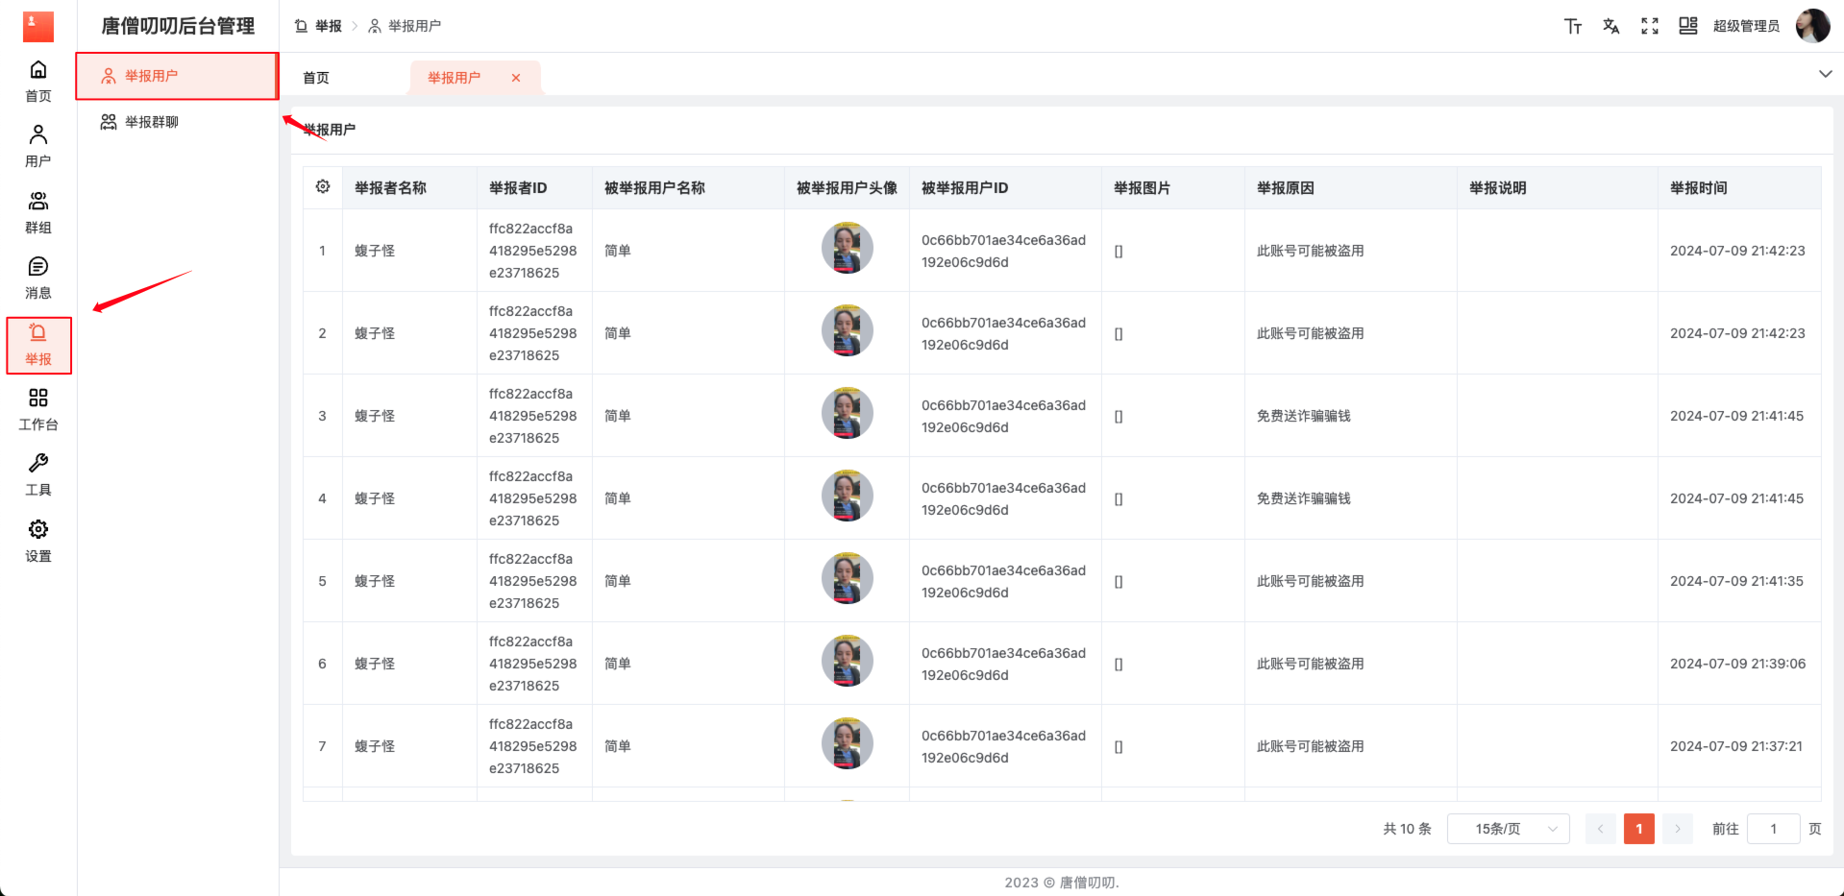
Task: Open the 15条/页 page size dropdown
Action: tap(1507, 828)
